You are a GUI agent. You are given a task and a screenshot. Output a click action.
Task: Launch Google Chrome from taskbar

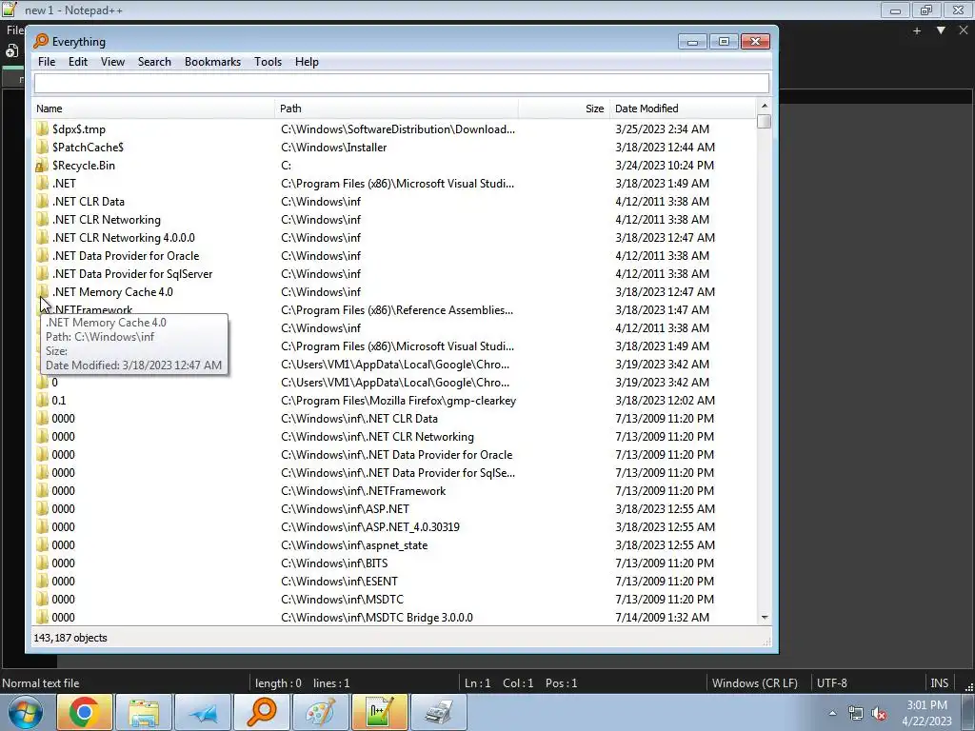pos(85,712)
